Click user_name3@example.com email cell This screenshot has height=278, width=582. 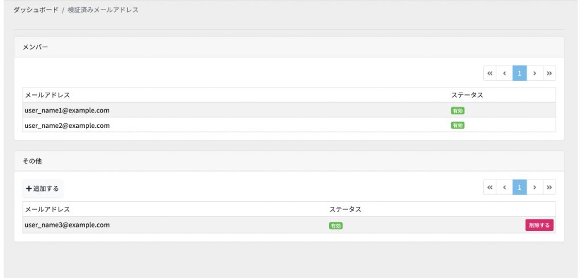(67, 225)
